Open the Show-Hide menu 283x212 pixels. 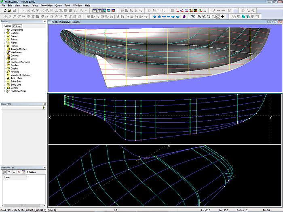(x=46, y=5)
